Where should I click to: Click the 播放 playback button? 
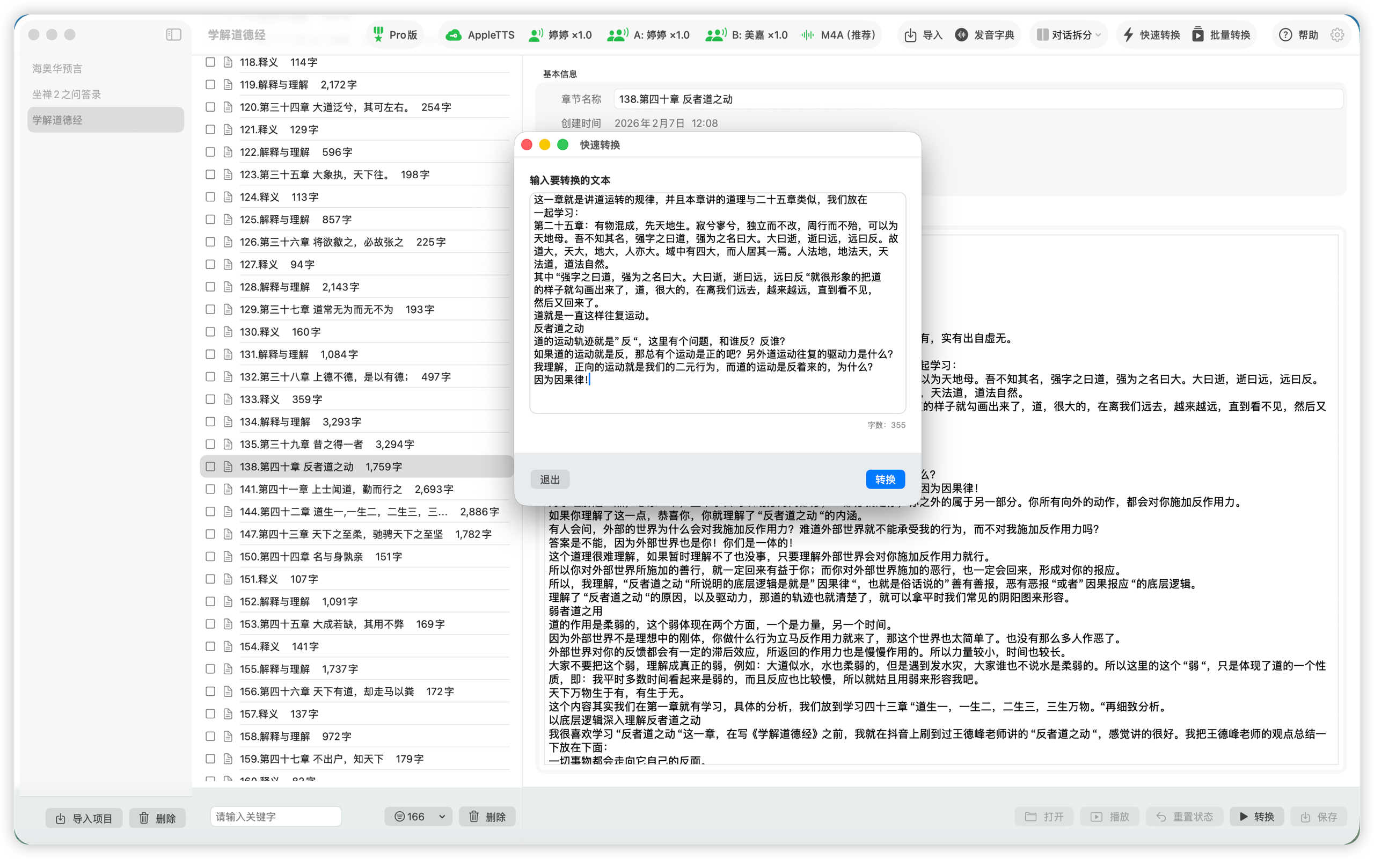[x=1110, y=817]
